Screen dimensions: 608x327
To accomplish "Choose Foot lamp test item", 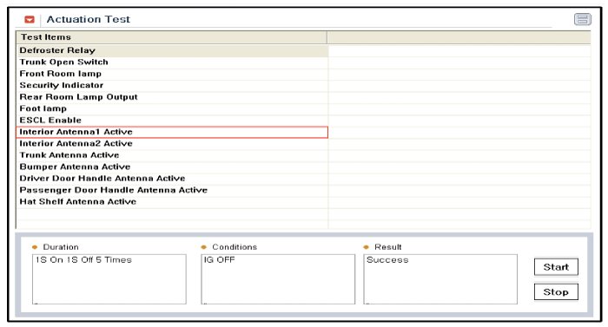I will click(172, 109).
